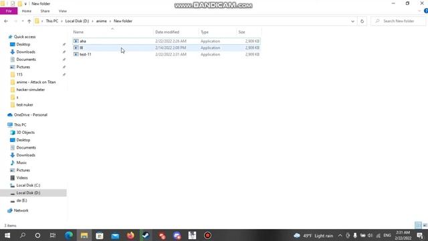Open the File ribbon tab
Image resolution: width=428 pixels, height=241 pixels.
[x=9, y=11]
